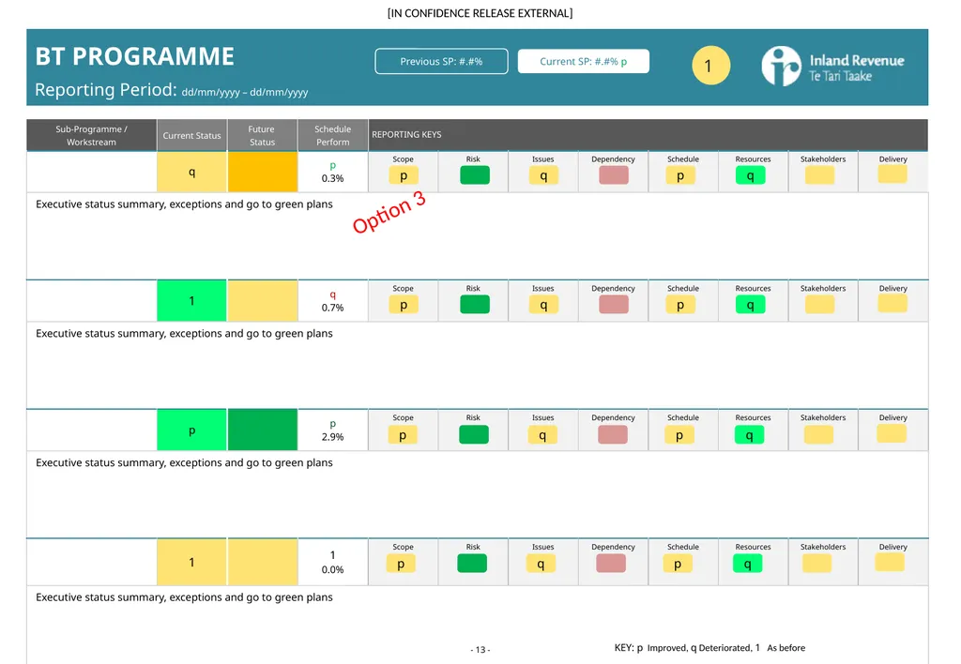
Task: Click the page number 13
Action: [x=480, y=650]
